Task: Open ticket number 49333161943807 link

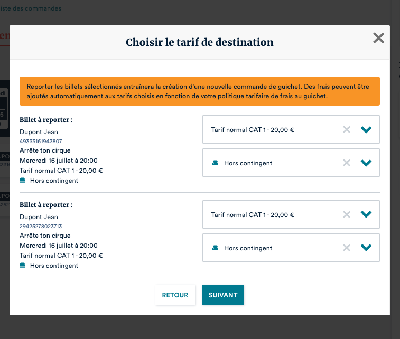Action: tap(41, 141)
